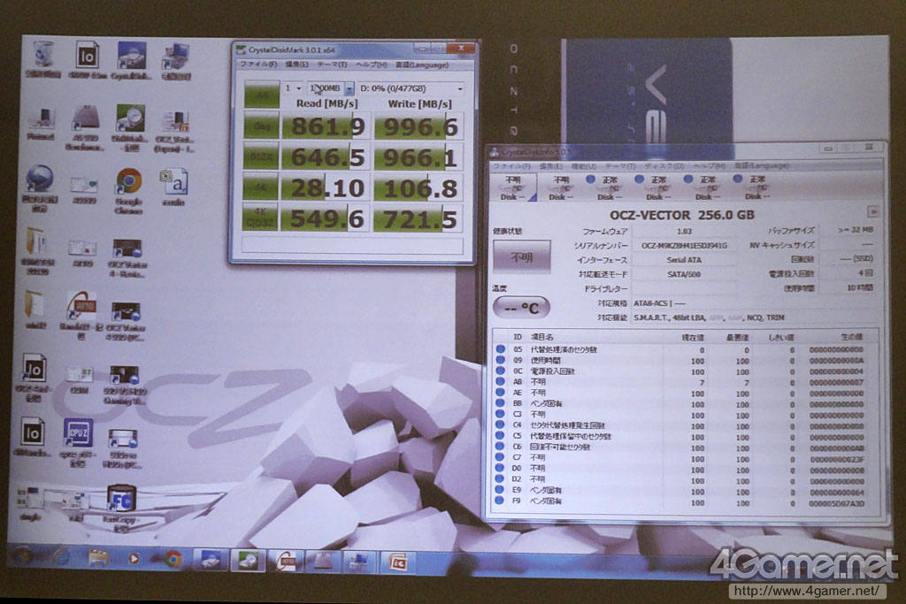
Task: Open the ディスク(D) menu in CrystalDiskInfo
Action: click(664, 166)
